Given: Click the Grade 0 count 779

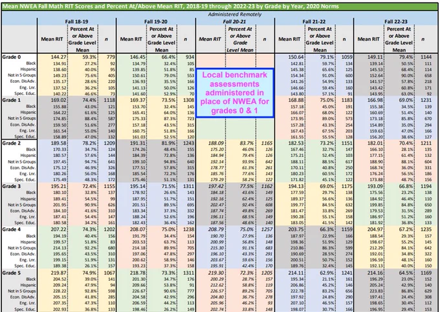Looking at the screenshot, I should [x=111, y=57].
